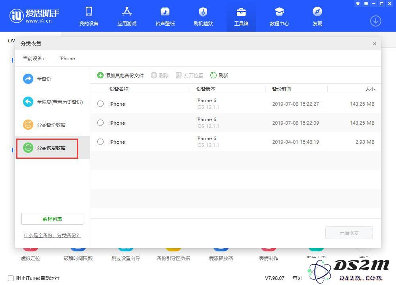Close the 分类恢复 dialog
Screen dimensions: 396x285
375,44
